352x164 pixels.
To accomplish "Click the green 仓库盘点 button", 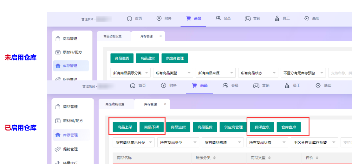I will 289,127.
